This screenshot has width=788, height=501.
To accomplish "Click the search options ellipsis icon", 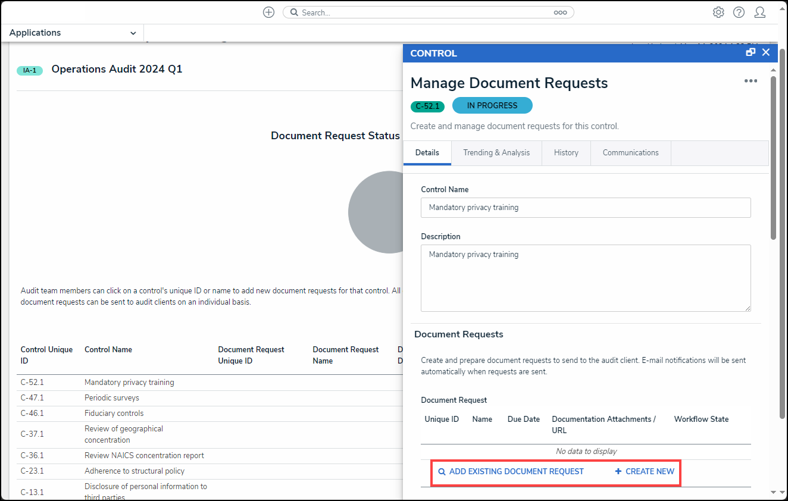I will click(560, 12).
